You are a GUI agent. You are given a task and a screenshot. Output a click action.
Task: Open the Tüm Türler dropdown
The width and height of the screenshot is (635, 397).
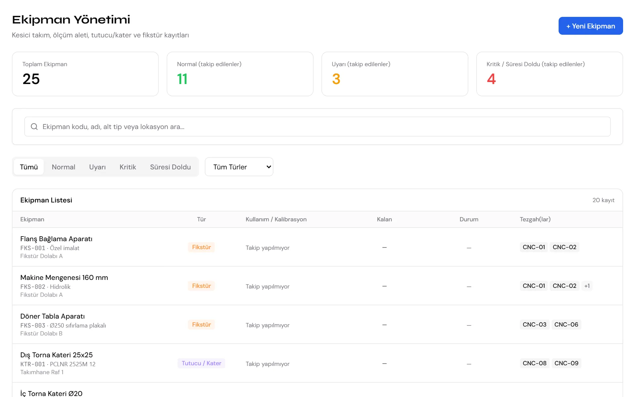pos(239,167)
